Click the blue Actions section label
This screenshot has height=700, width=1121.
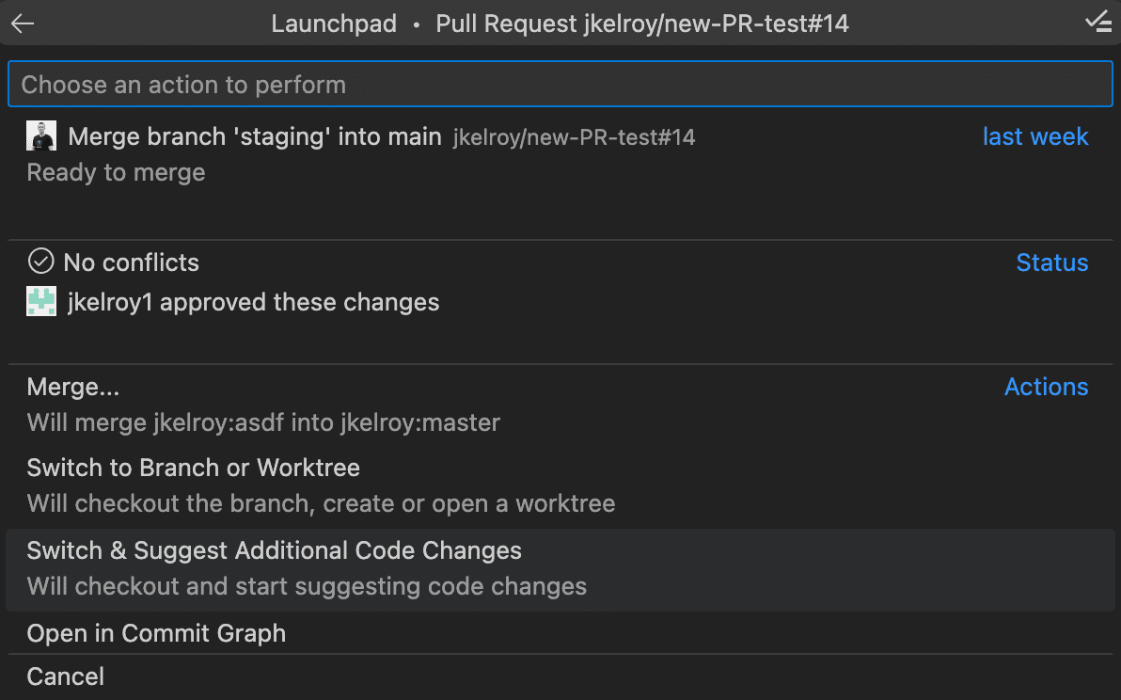pos(1047,387)
